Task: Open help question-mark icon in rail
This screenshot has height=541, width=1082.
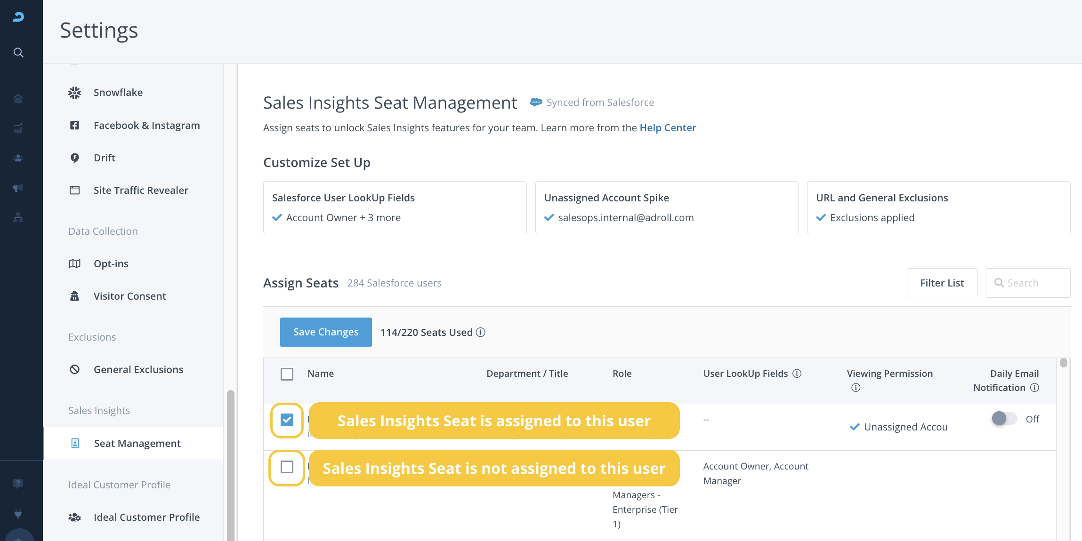Action: pos(18,484)
